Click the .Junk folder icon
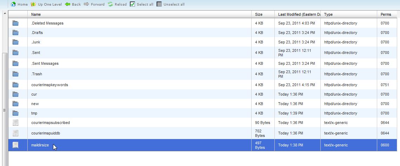Screen dimensions: 400x166 pos(15,42)
